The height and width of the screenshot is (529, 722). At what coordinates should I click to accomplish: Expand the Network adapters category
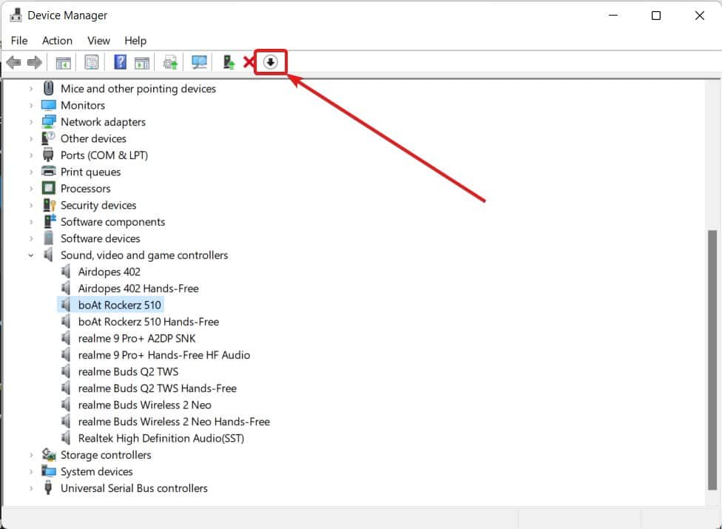point(31,122)
